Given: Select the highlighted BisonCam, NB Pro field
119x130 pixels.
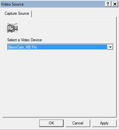Looking at the screenshot, I should pyautogui.click(x=58, y=47).
